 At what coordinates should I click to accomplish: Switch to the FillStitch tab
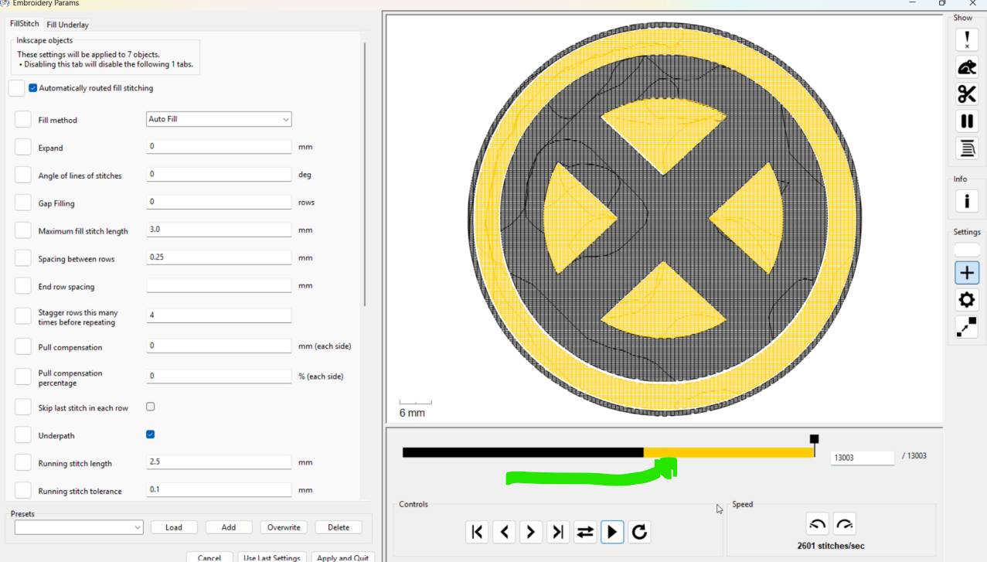[x=24, y=24]
